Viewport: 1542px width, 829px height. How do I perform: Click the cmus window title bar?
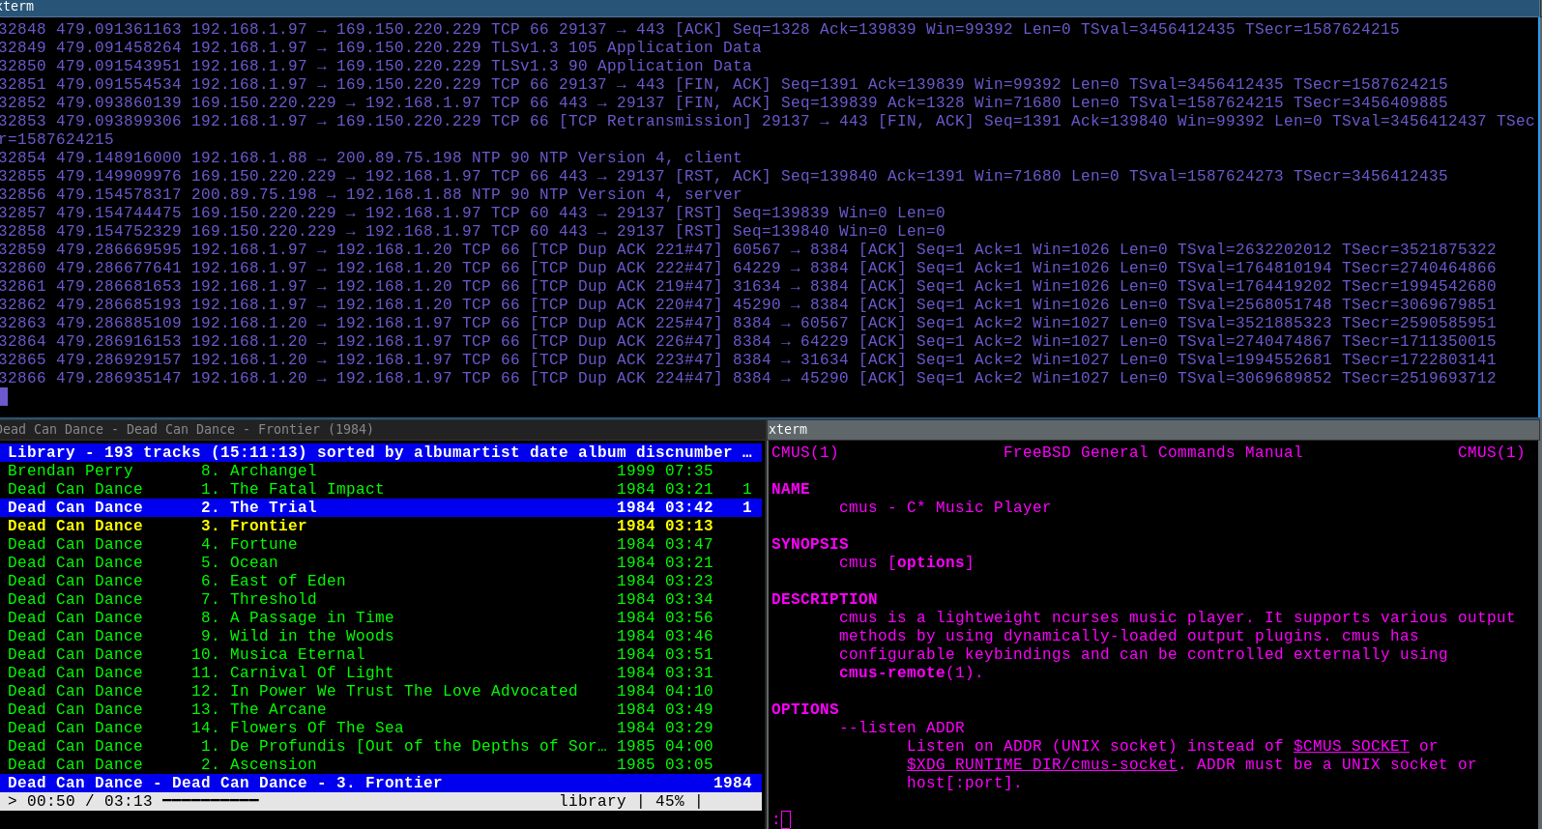381,429
